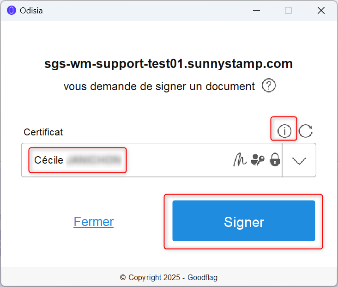Click the handwritten signature icon
338x287 pixels.
click(x=240, y=160)
